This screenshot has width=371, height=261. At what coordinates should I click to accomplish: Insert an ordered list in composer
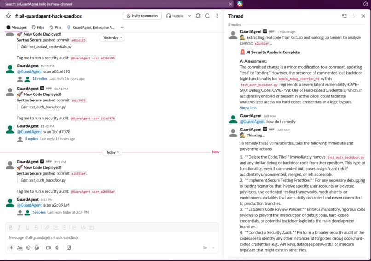55,228
